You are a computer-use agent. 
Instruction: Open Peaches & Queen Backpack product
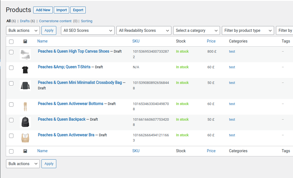click(62, 119)
